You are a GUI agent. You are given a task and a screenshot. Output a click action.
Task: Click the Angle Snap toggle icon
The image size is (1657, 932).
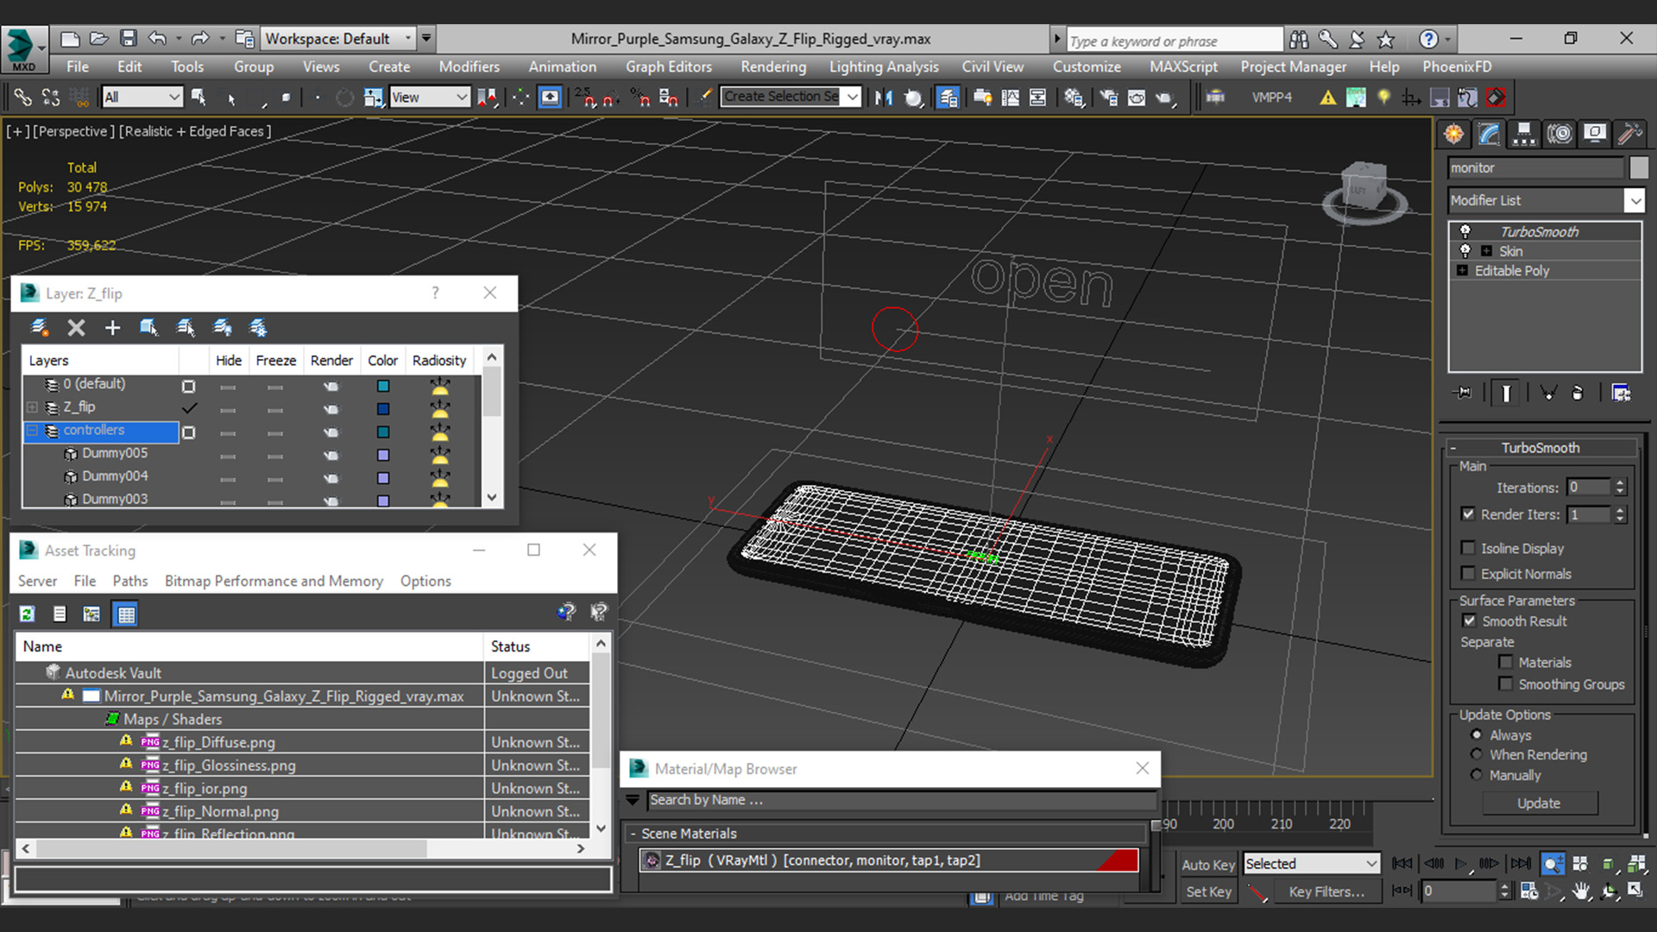click(610, 98)
